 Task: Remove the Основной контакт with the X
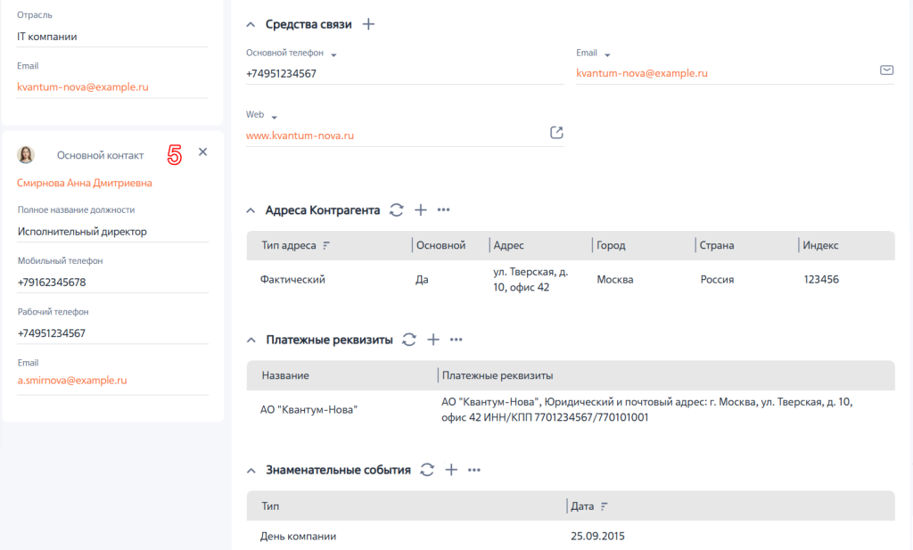pos(202,152)
